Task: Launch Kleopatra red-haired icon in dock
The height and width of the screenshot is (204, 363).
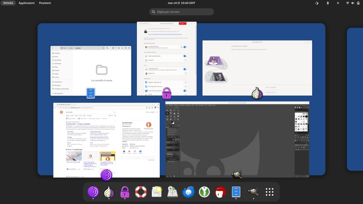Action: click(x=220, y=191)
